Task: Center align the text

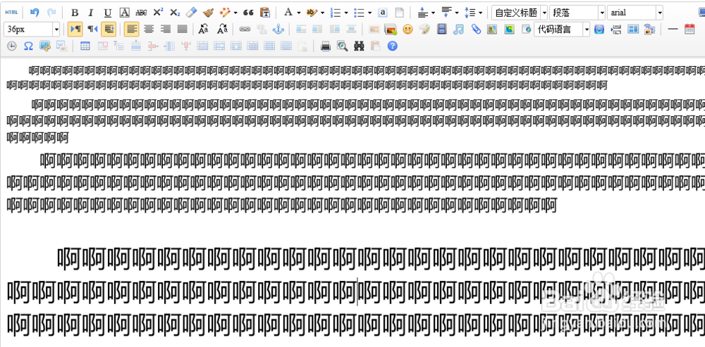Action: coord(149,29)
